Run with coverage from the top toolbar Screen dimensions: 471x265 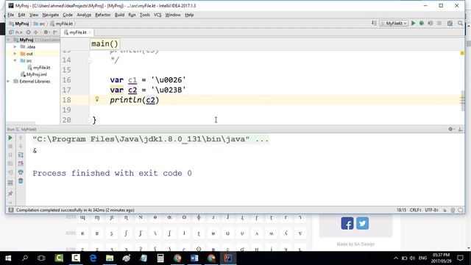tap(430, 23)
